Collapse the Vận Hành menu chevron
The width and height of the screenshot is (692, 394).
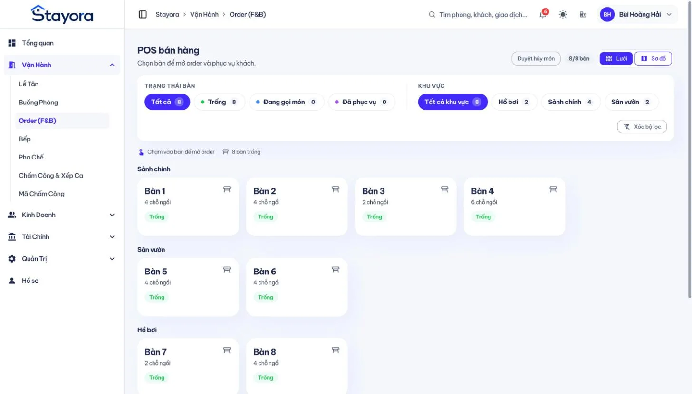112,65
